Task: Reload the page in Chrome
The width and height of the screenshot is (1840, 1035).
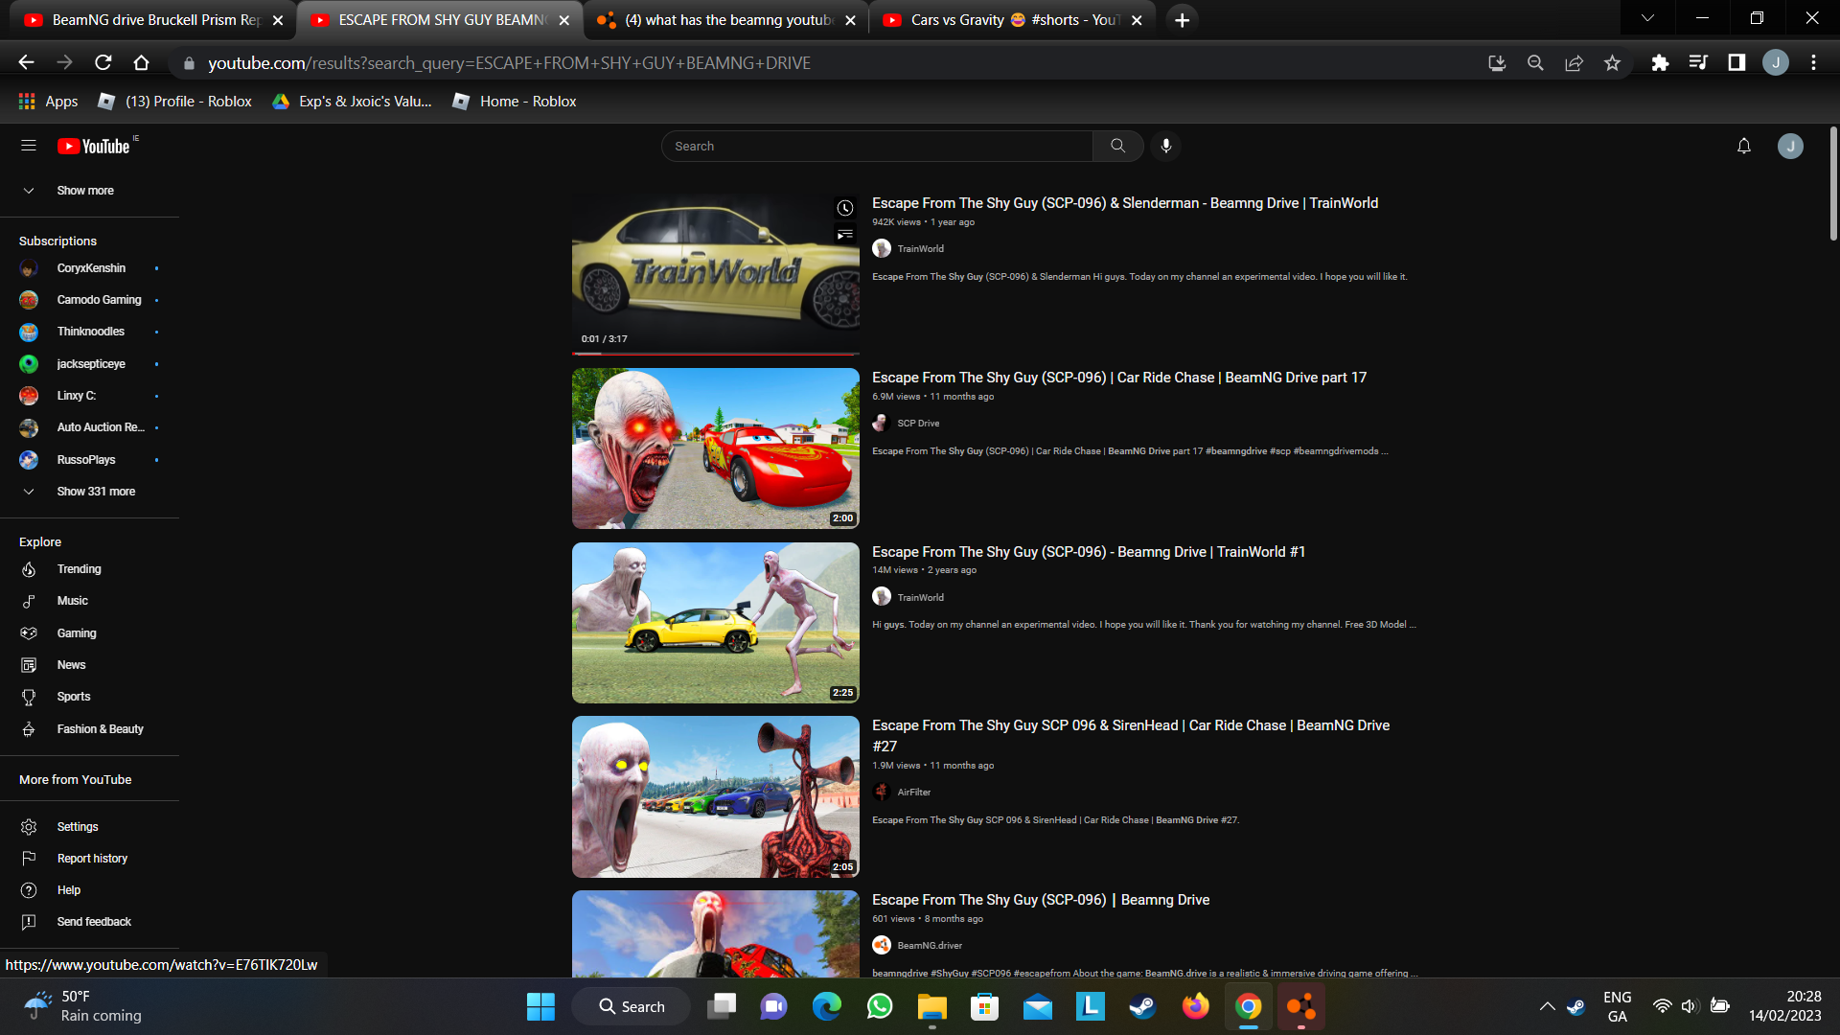Action: pyautogui.click(x=103, y=62)
